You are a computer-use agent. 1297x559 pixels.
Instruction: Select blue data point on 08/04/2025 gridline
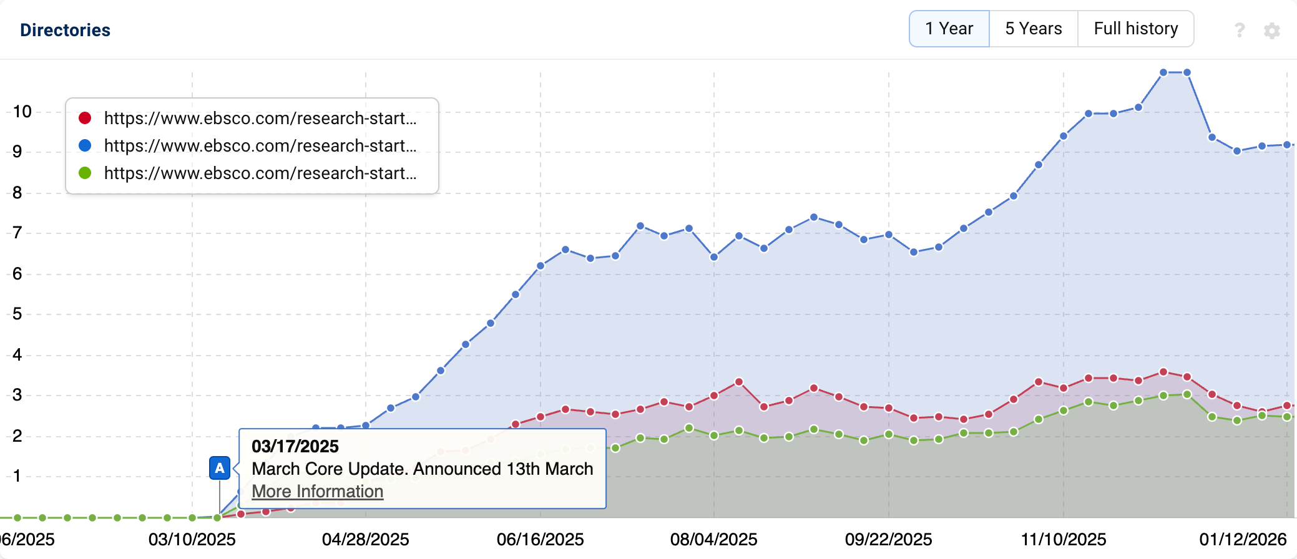714,257
